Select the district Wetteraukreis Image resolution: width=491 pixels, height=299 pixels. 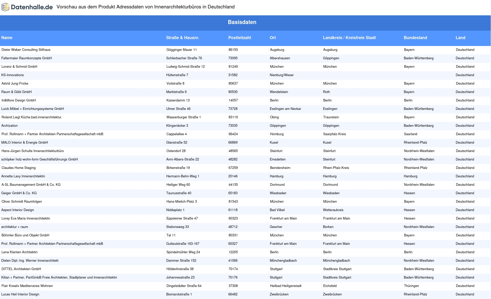click(333, 210)
